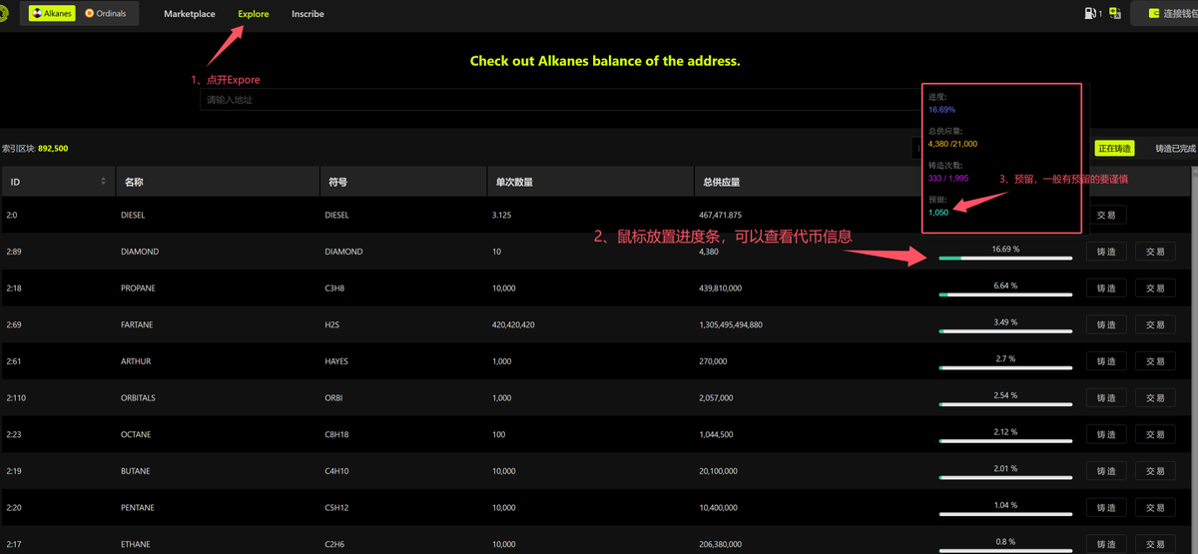Click the C5H12 symbol cell
The width and height of the screenshot is (1198, 554).
click(x=337, y=508)
